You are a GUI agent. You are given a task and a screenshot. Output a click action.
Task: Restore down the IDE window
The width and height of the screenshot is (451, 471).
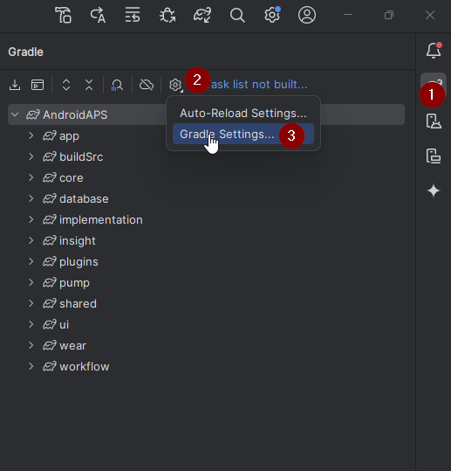point(389,15)
